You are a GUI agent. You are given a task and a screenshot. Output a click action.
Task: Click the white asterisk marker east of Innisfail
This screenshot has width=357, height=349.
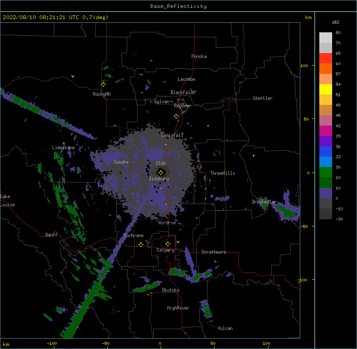pos(208,126)
